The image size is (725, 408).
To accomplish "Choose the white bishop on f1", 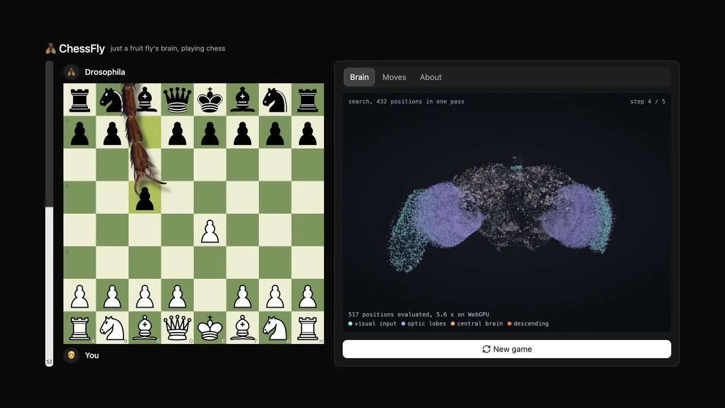I will 242,328.
